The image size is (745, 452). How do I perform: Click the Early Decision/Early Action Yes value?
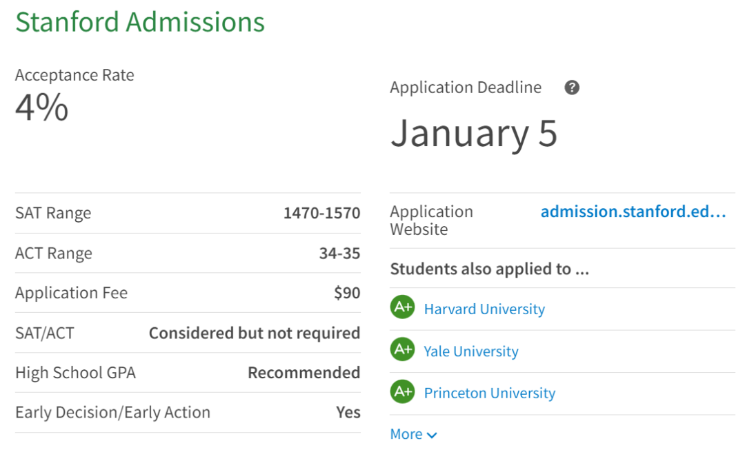click(348, 413)
